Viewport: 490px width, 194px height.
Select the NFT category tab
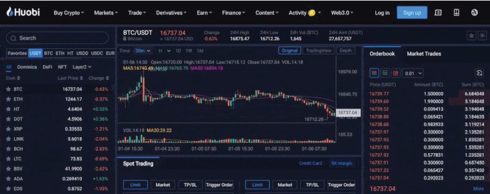point(62,67)
